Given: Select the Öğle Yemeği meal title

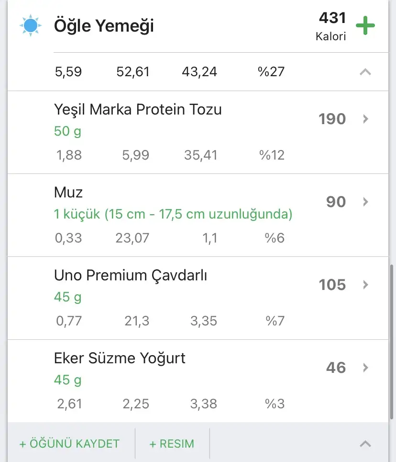Looking at the screenshot, I should point(104,26).
